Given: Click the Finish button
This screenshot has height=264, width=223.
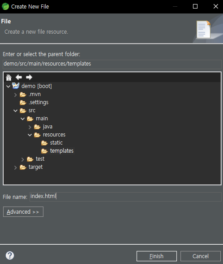Looking at the screenshot, I should (157, 256).
